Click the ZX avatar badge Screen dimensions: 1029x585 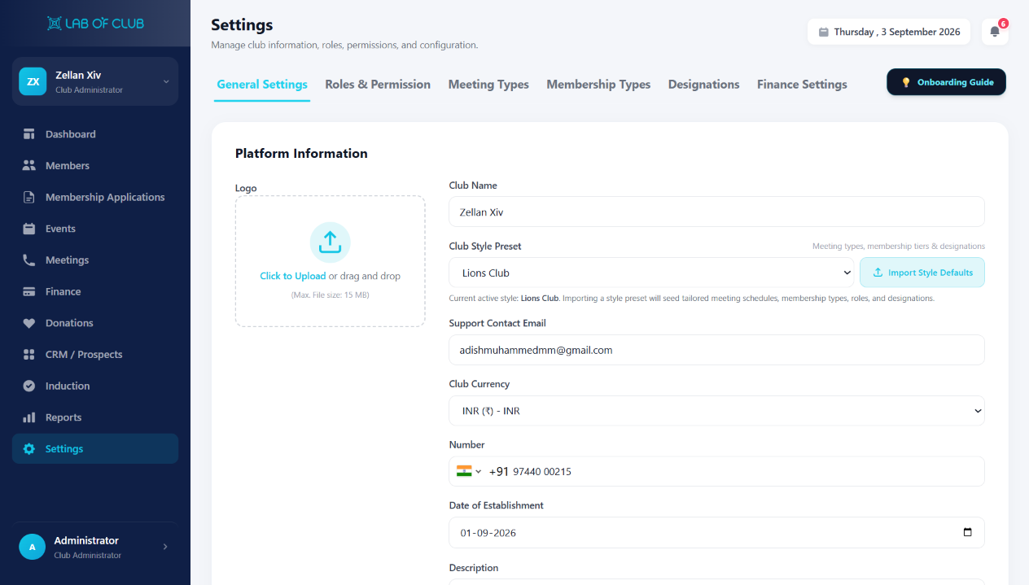coord(33,81)
